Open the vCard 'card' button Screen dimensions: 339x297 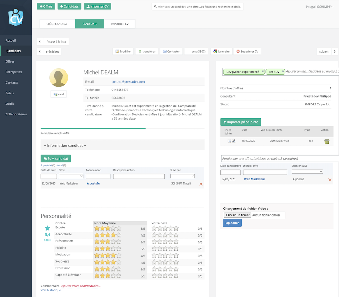[x=59, y=94]
